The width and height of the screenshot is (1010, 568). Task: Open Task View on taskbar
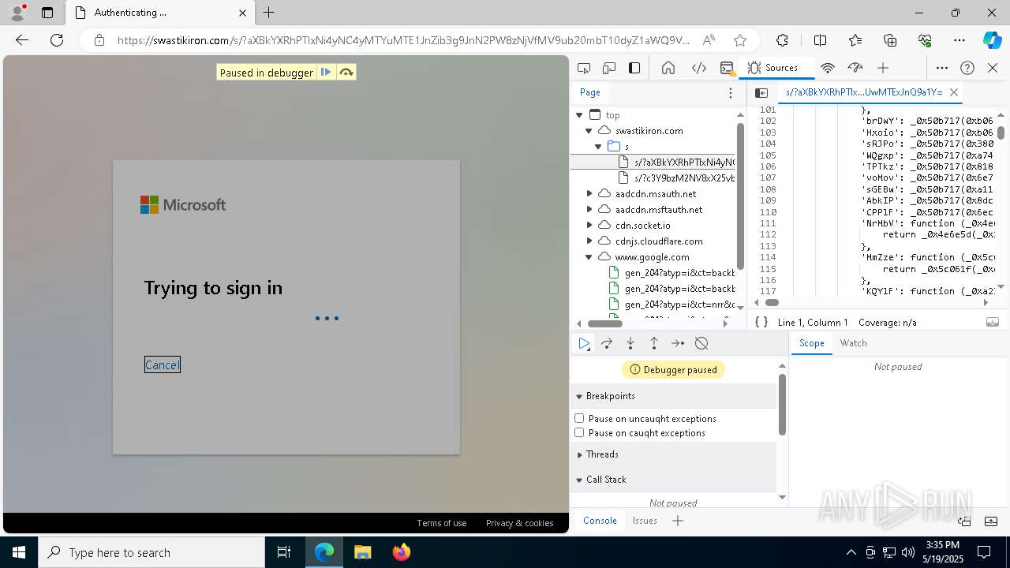click(284, 552)
